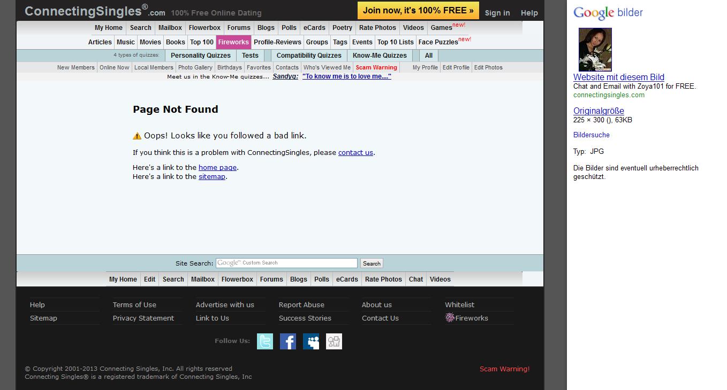Open Sign in at the top right
This screenshot has height=390, width=727.
pos(497,13)
